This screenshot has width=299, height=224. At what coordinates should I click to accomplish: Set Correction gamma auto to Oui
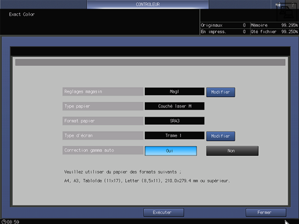(171, 151)
